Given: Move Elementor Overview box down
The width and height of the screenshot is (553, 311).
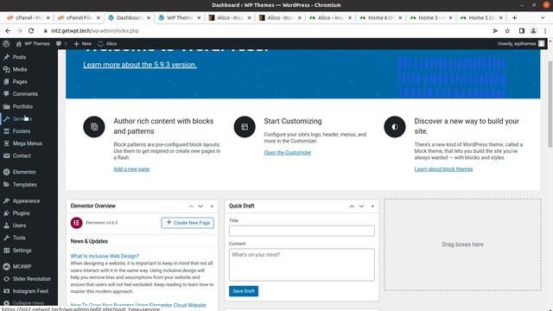Looking at the screenshot, I should point(200,206).
